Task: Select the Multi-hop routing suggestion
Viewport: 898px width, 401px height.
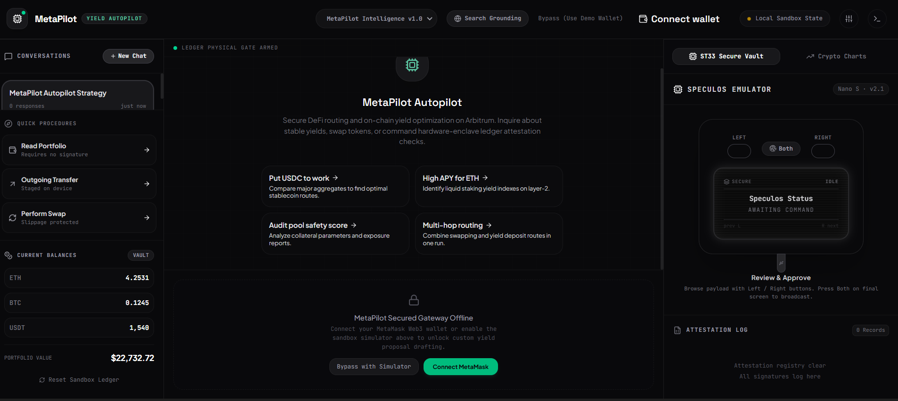Action: 489,234
